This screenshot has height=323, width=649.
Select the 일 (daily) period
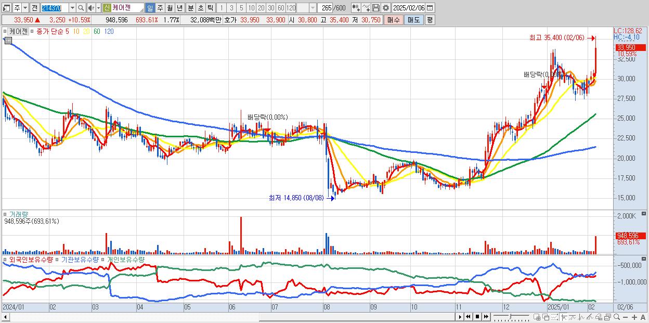pyautogui.click(x=150, y=8)
